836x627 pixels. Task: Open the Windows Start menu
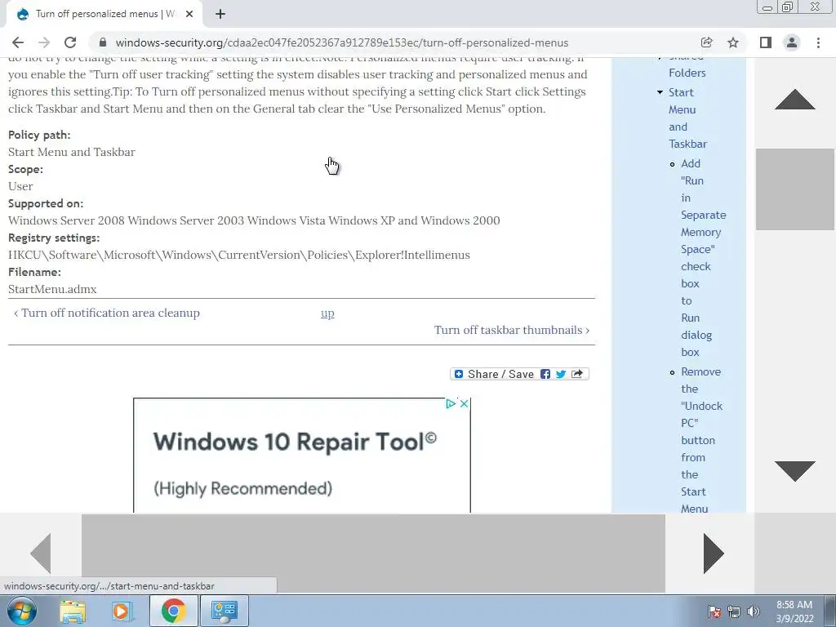[x=22, y=611]
